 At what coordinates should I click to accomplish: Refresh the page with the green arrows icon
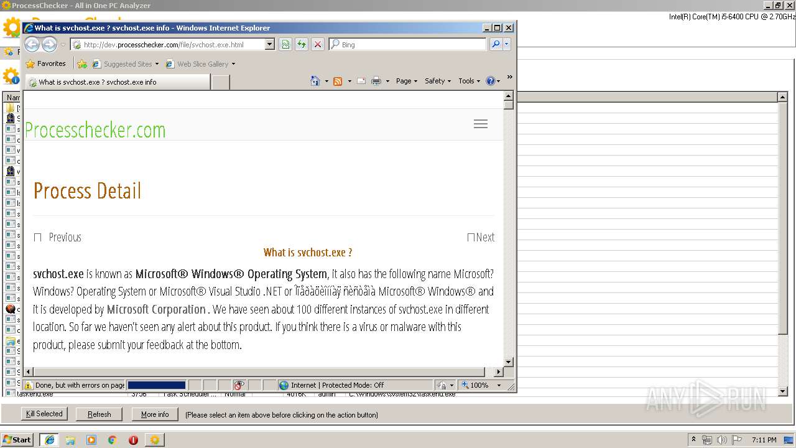point(302,44)
